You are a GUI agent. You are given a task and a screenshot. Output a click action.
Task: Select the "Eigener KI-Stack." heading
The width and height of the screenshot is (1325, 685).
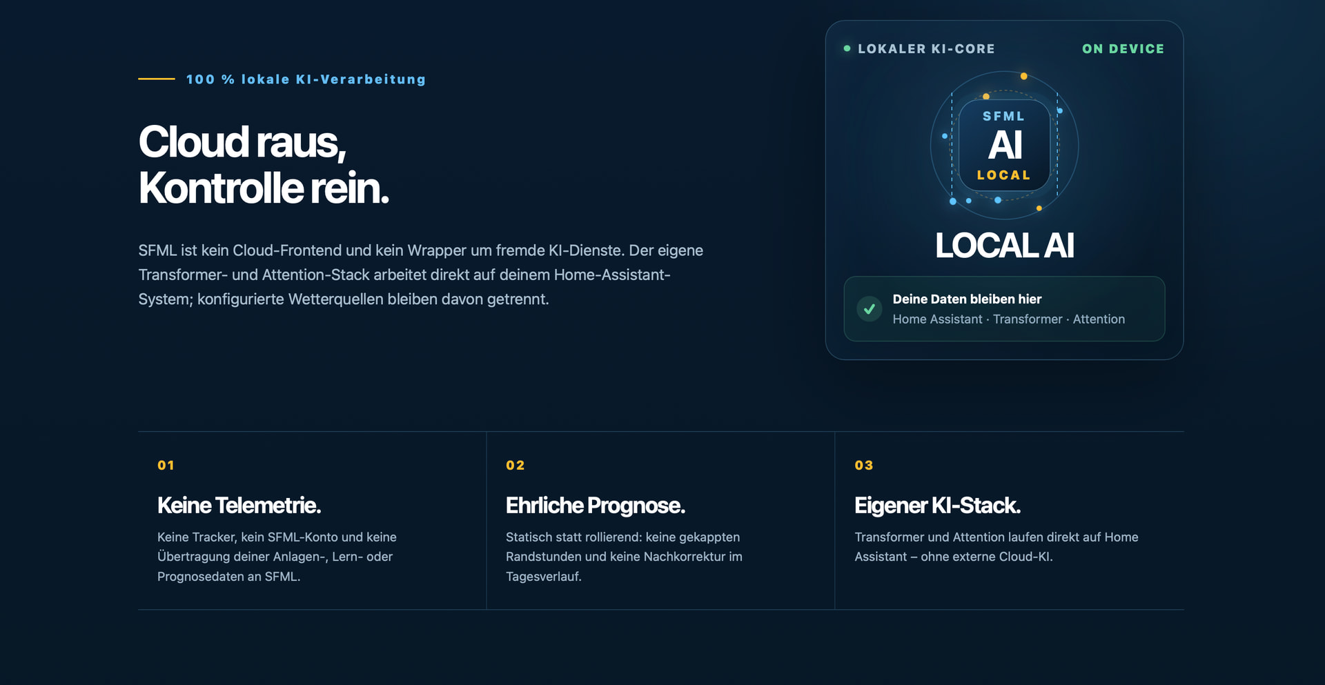[937, 506]
